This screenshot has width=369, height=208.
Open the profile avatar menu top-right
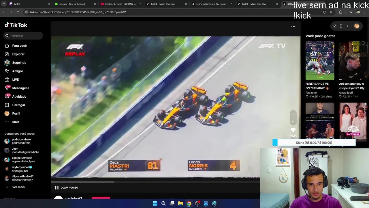[357, 26]
